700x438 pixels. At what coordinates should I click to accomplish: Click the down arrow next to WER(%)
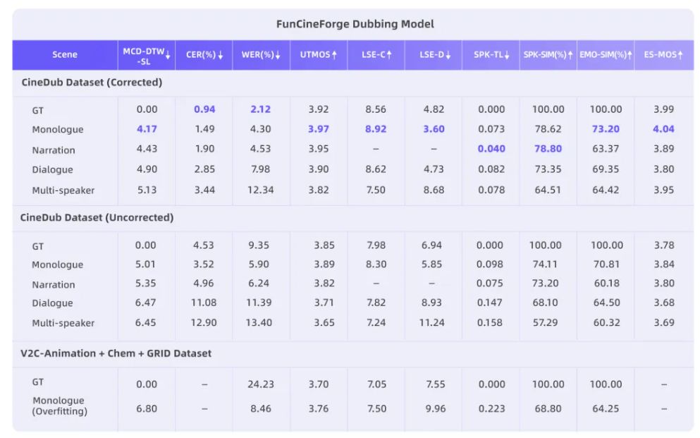[x=278, y=55]
